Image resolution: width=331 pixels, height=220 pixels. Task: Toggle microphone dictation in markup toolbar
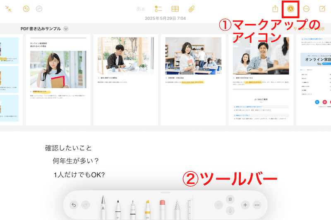(230, 211)
